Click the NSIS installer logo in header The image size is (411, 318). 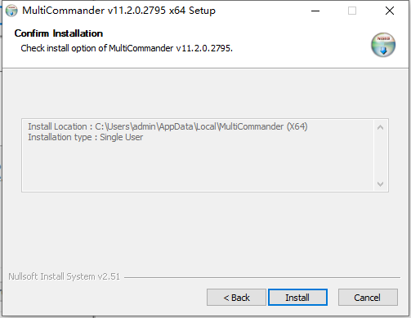click(383, 45)
